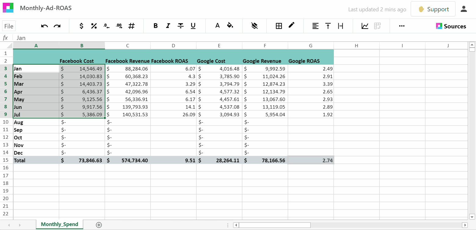
Task: Apply fill color with the paint bucket
Action: pyautogui.click(x=230, y=26)
